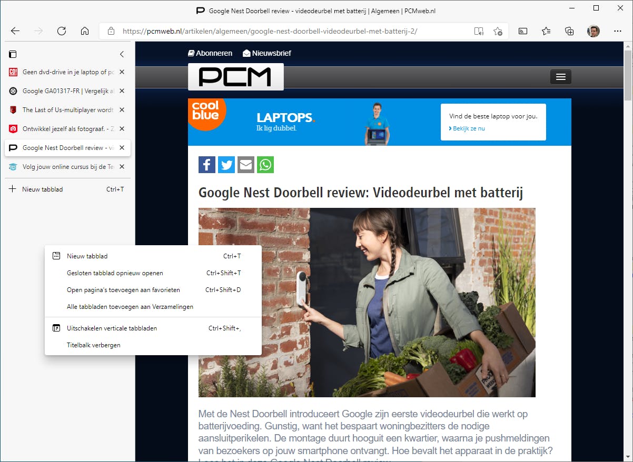This screenshot has width=633, height=462.
Task: Click the tab actions menu icon in sidebar
Action: click(13, 54)
